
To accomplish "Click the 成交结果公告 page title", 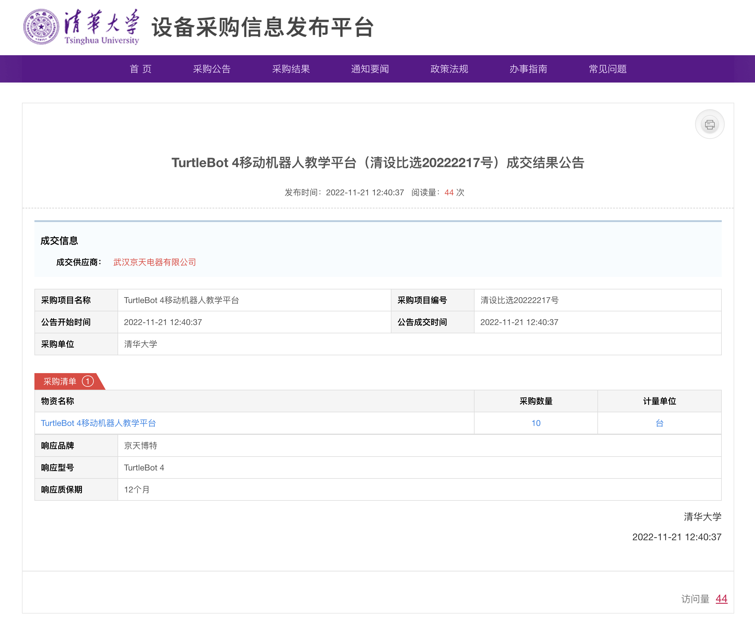I will click(378, 163).
